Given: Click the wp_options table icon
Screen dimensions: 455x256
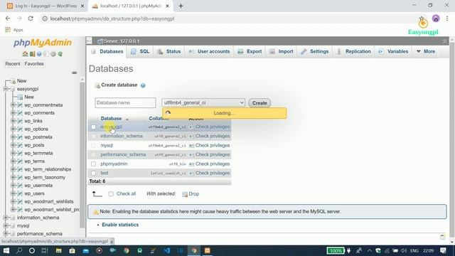Looking at the screenshot, I should click(20, 129).
